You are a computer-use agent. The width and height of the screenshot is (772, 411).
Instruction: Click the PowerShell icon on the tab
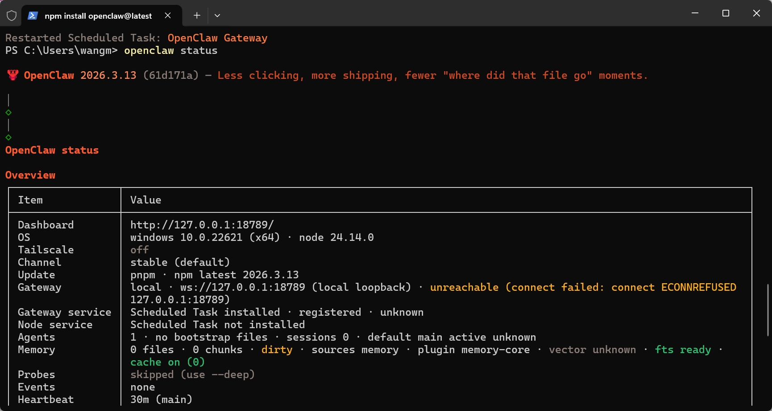33,16
